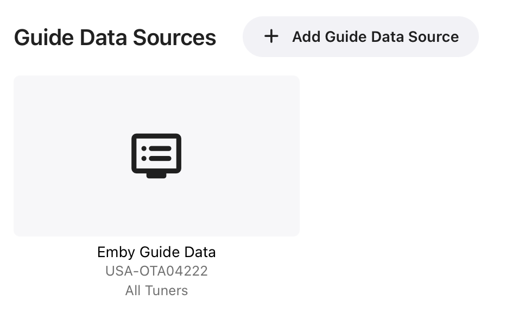Open the guide data source card thumbnail
Image resolution: width=506 pixels, height=312 pixels.
pos(156,156)
